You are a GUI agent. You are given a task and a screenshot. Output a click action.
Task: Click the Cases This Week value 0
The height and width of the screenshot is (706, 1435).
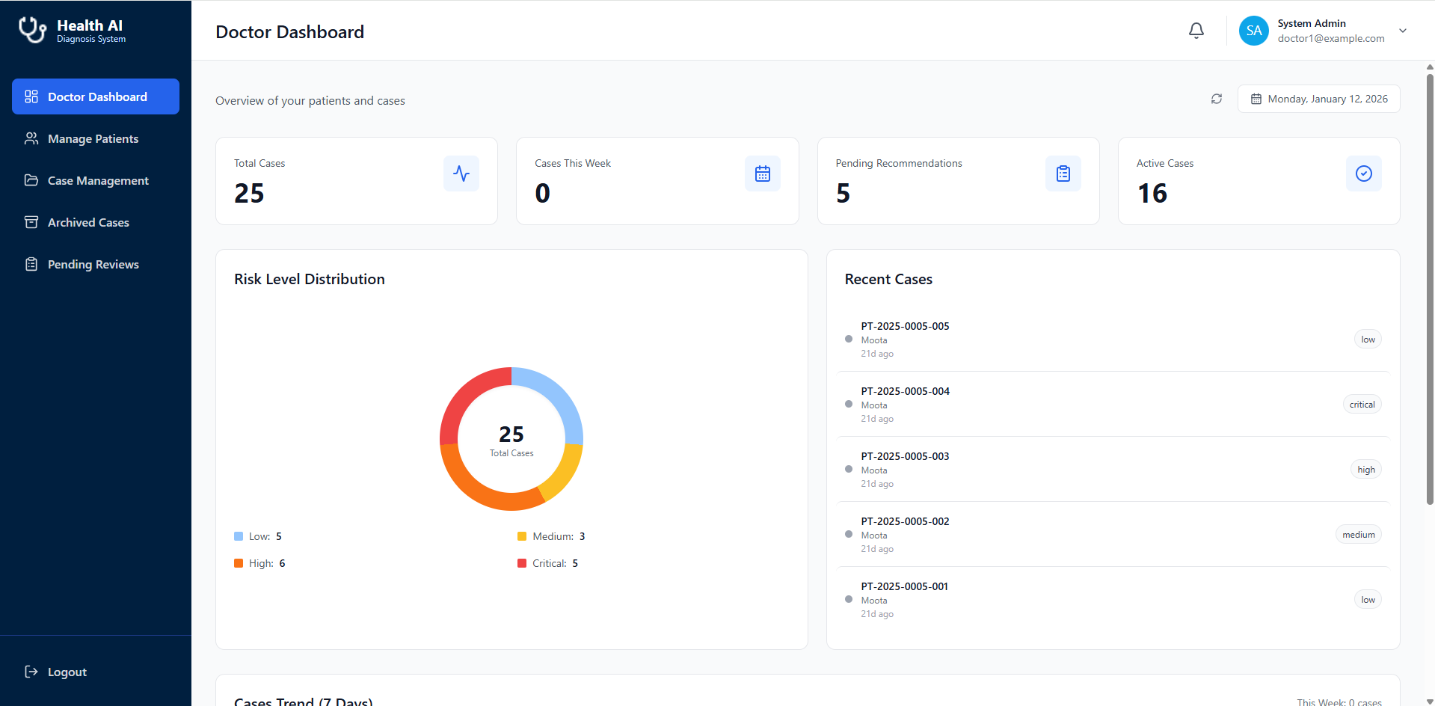tap(542, 193)
